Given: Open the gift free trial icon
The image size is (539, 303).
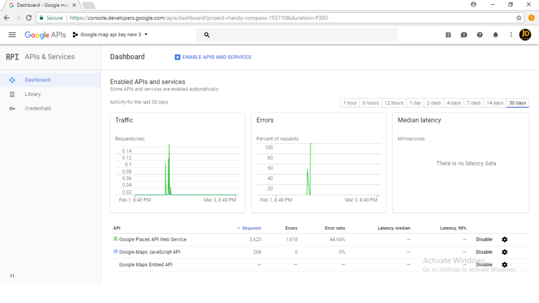Looking at the screenshot, I should point(448,35).
